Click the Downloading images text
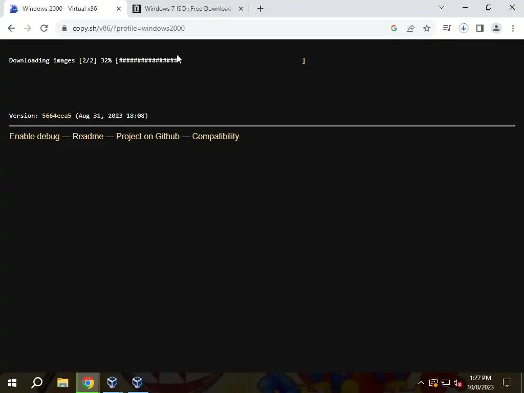The width and height of the screenshot is (524, 393). click(x=42, y=60)
